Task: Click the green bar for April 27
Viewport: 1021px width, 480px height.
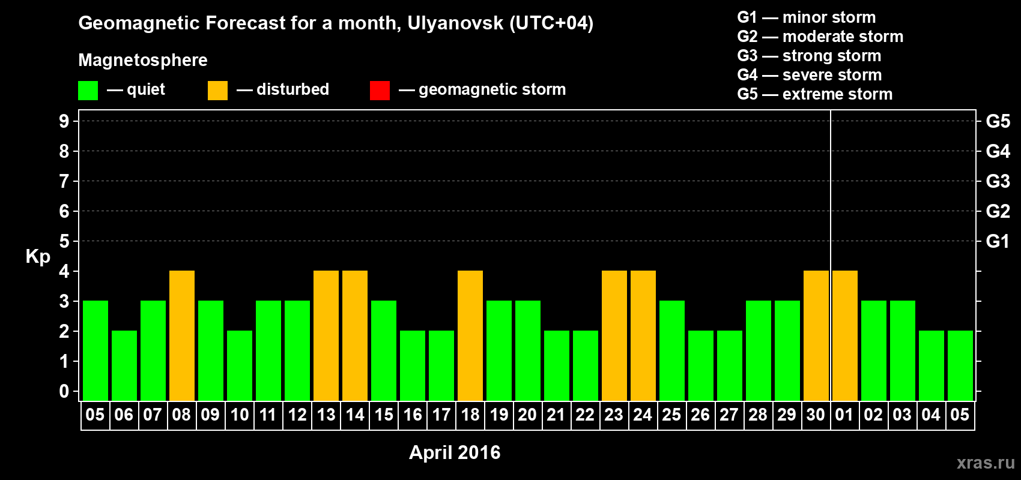Action: click(730, 365)
